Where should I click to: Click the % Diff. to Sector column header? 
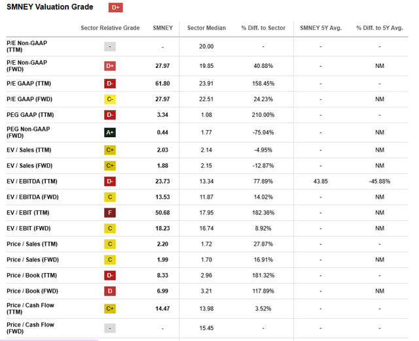(262, 28)
